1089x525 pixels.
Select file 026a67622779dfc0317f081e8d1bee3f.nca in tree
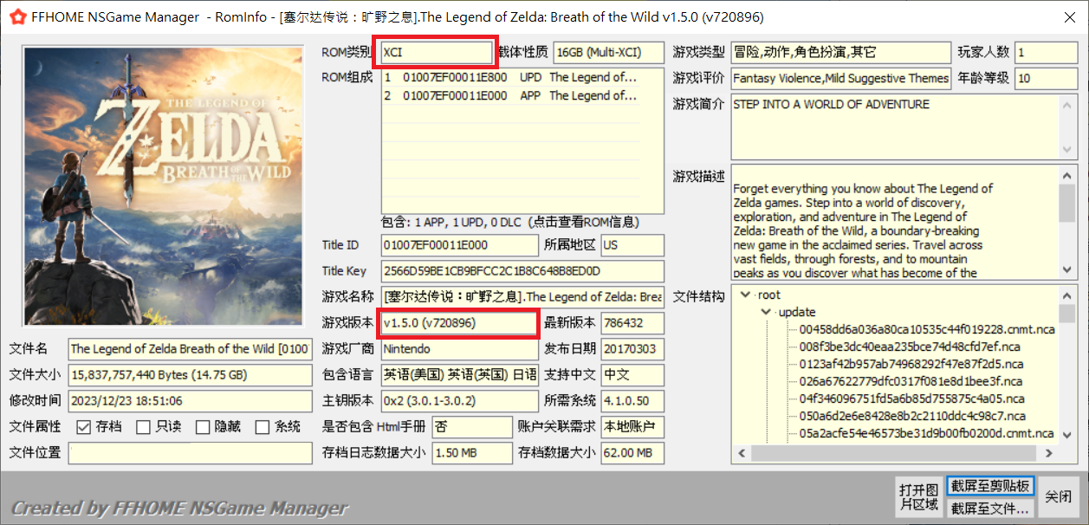tap(911, 381)
